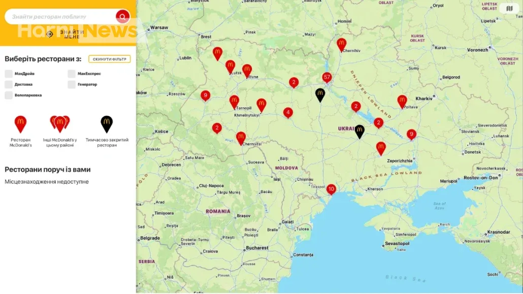Toggle the map view icon in top-right corner
This screenshot has height=294, width=523.
(509, 8)
